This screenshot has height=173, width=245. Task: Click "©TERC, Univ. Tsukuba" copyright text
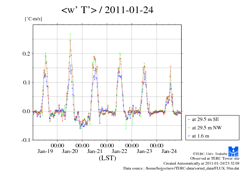click(210, 154)
